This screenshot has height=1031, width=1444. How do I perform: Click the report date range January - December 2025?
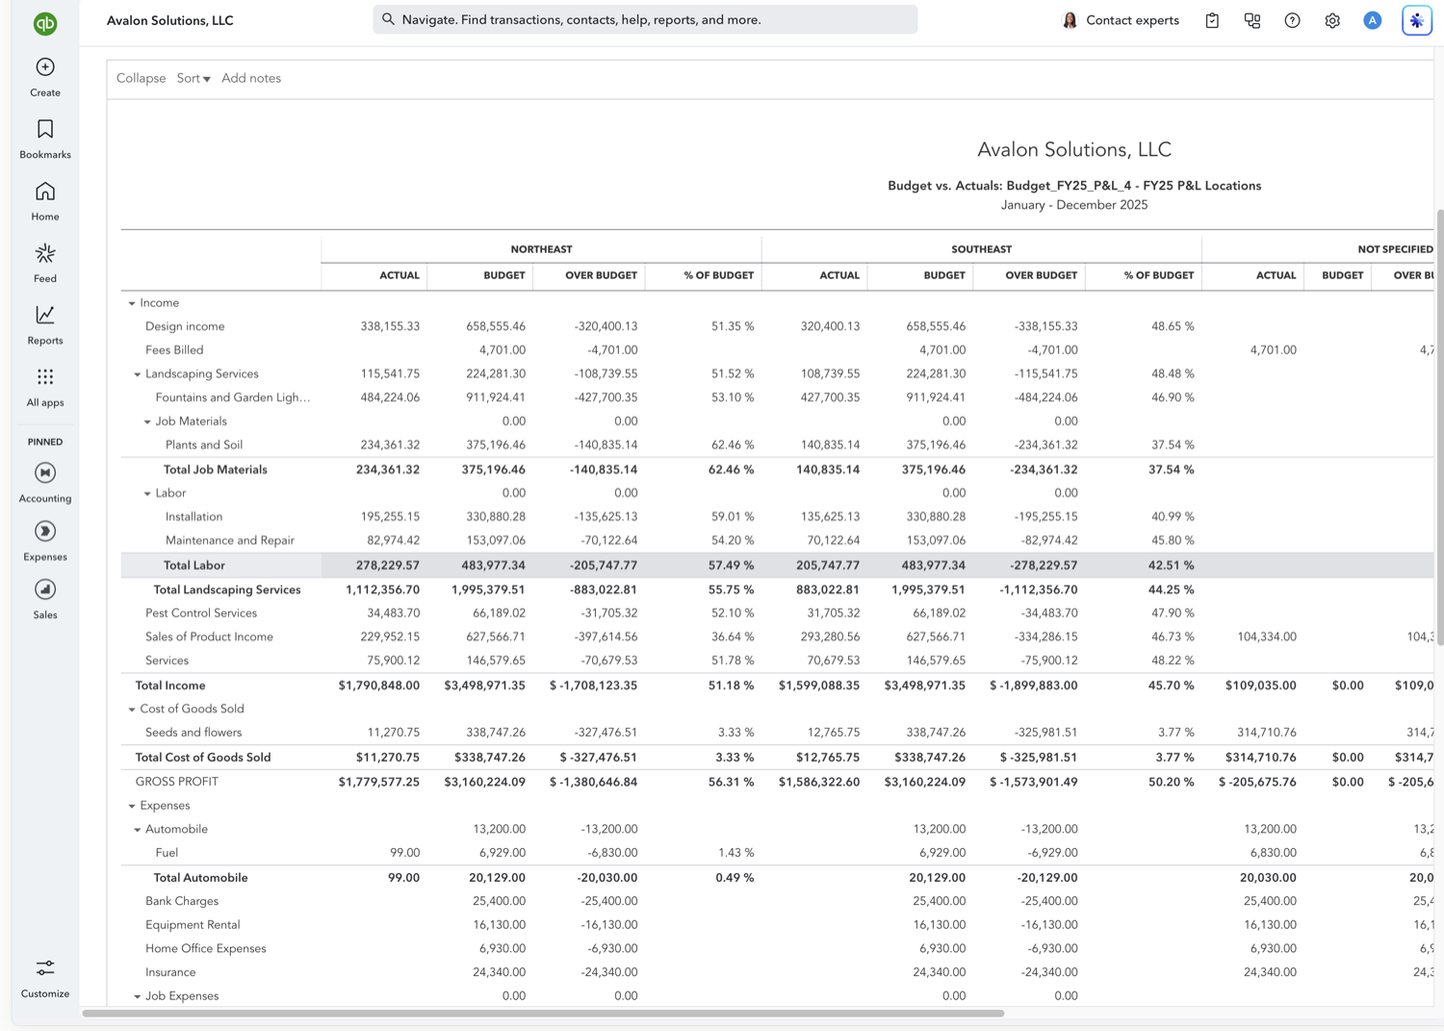click(1074, 205)
